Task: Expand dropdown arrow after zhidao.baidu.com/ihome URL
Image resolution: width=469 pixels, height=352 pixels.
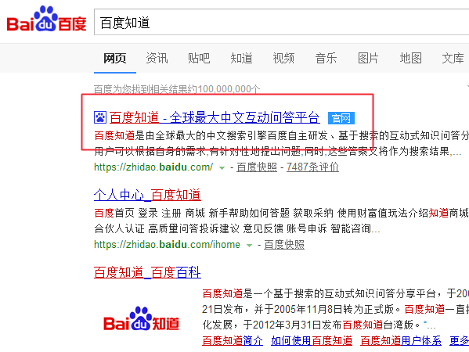Action: click(249, 246)
